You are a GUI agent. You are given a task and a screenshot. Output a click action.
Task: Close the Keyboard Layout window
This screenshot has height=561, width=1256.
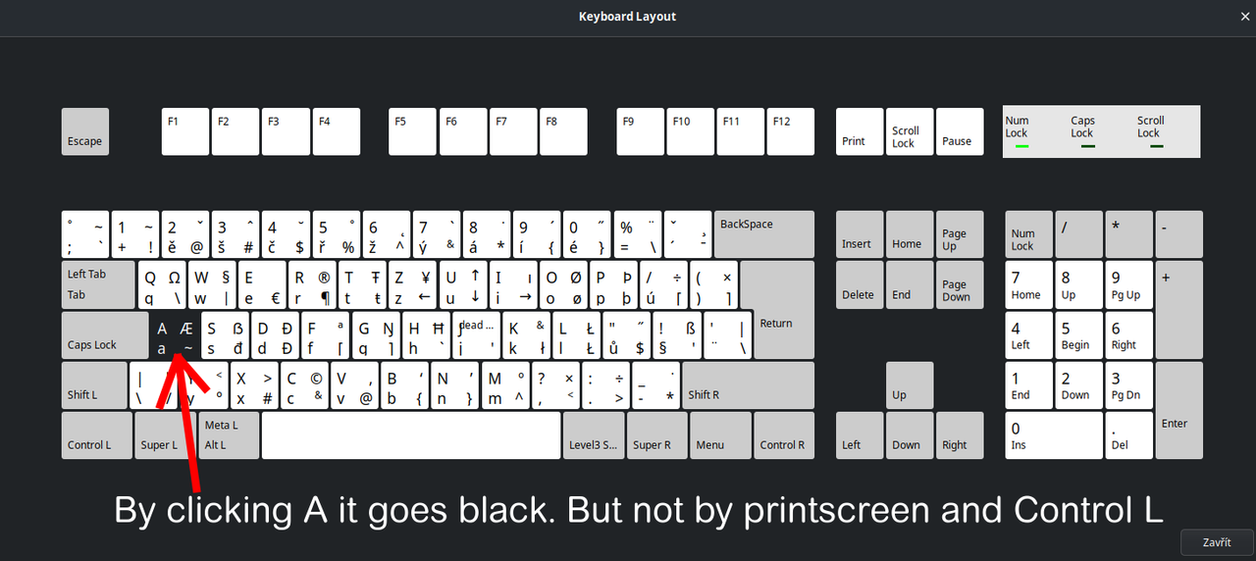pos(1245,17)
